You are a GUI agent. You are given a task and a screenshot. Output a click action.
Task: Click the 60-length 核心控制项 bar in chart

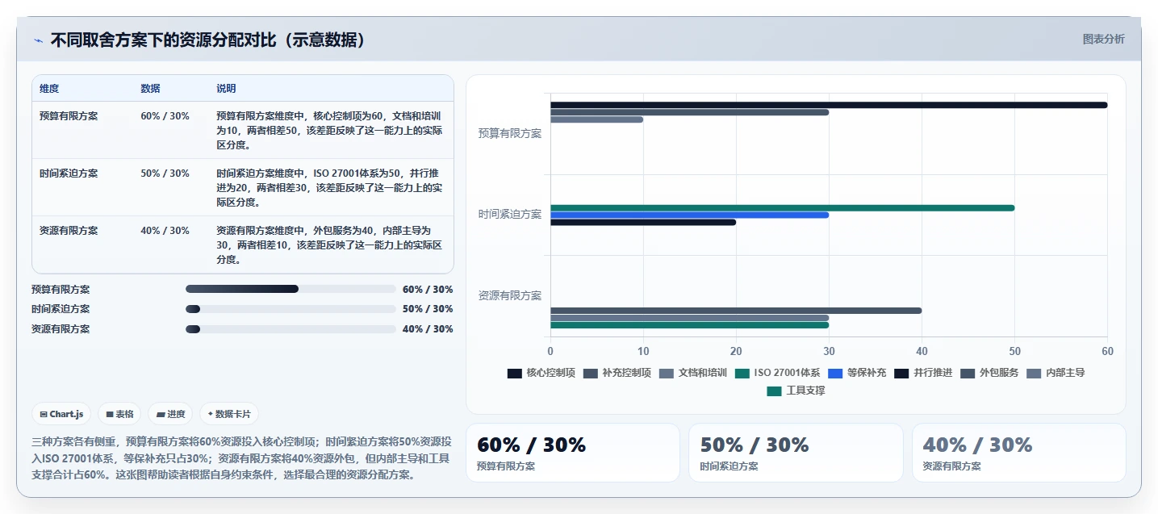829,105
